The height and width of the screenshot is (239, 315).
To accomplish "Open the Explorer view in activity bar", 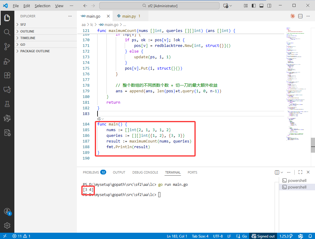I will [7, 18].
